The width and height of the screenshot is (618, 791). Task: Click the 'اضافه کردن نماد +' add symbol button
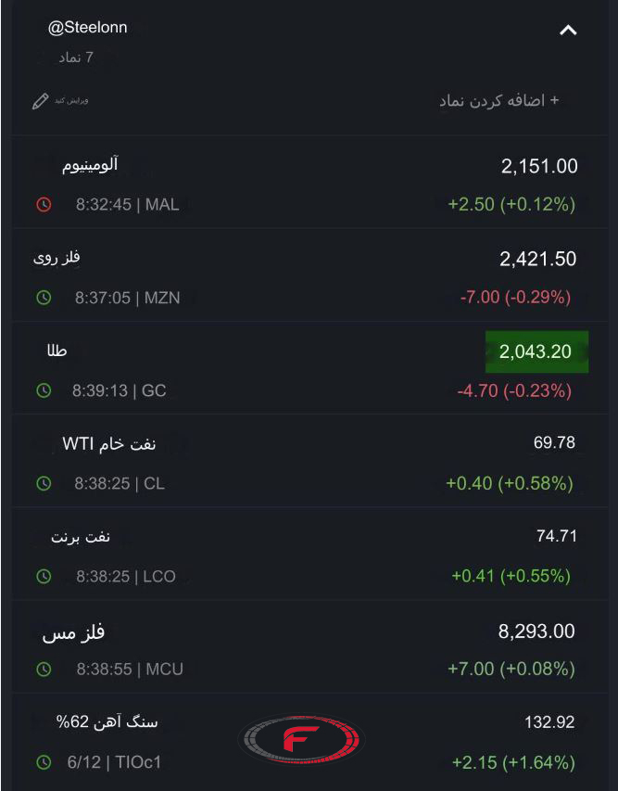click(x=498, y=100)
